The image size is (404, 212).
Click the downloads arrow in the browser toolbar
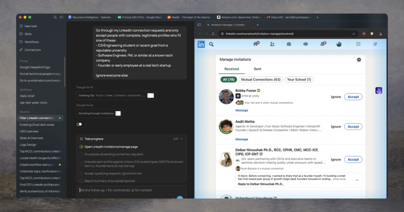click(x=381, y=34)
